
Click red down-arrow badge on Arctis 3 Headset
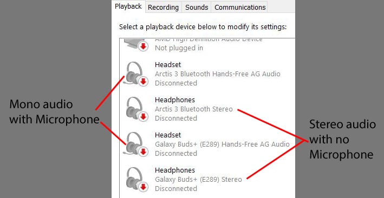coord(144,82)
